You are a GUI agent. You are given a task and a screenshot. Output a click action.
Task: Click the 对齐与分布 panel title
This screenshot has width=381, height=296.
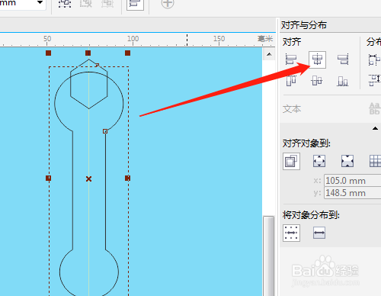(x=304, y=25)
